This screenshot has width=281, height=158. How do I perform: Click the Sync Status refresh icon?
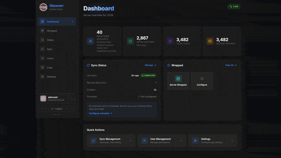click(88, 65)
